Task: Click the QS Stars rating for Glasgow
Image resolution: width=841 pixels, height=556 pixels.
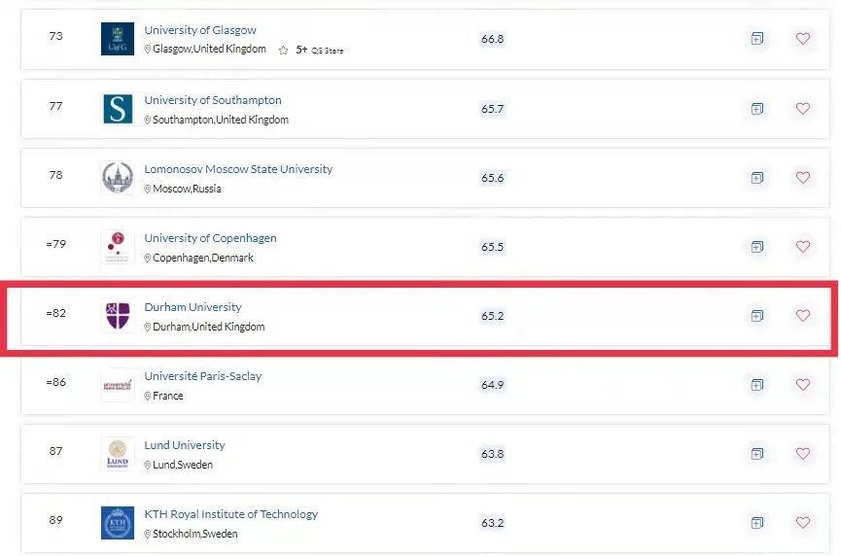Action: pos(311,50)
